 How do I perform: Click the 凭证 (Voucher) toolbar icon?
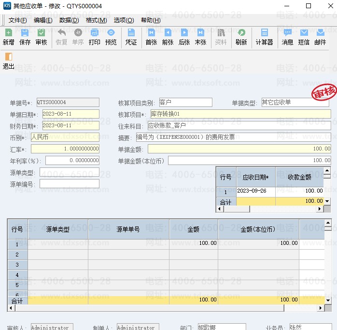131,37
